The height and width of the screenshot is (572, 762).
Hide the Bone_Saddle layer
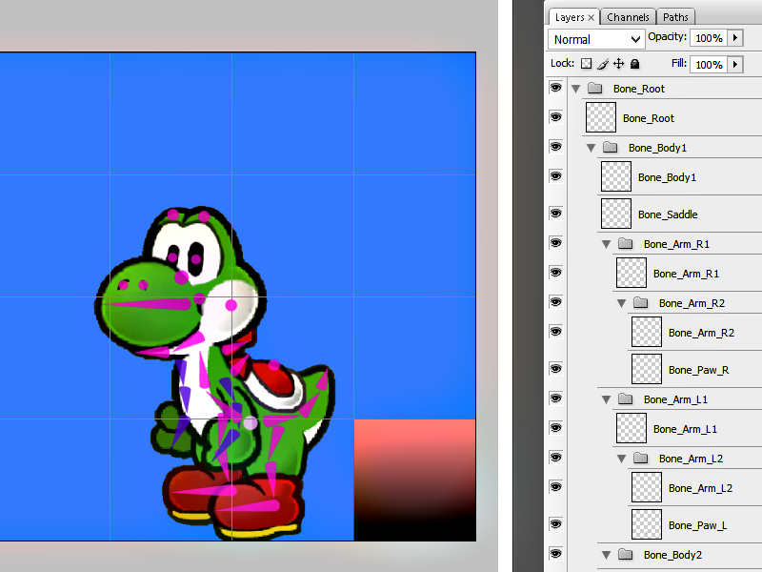555,214
